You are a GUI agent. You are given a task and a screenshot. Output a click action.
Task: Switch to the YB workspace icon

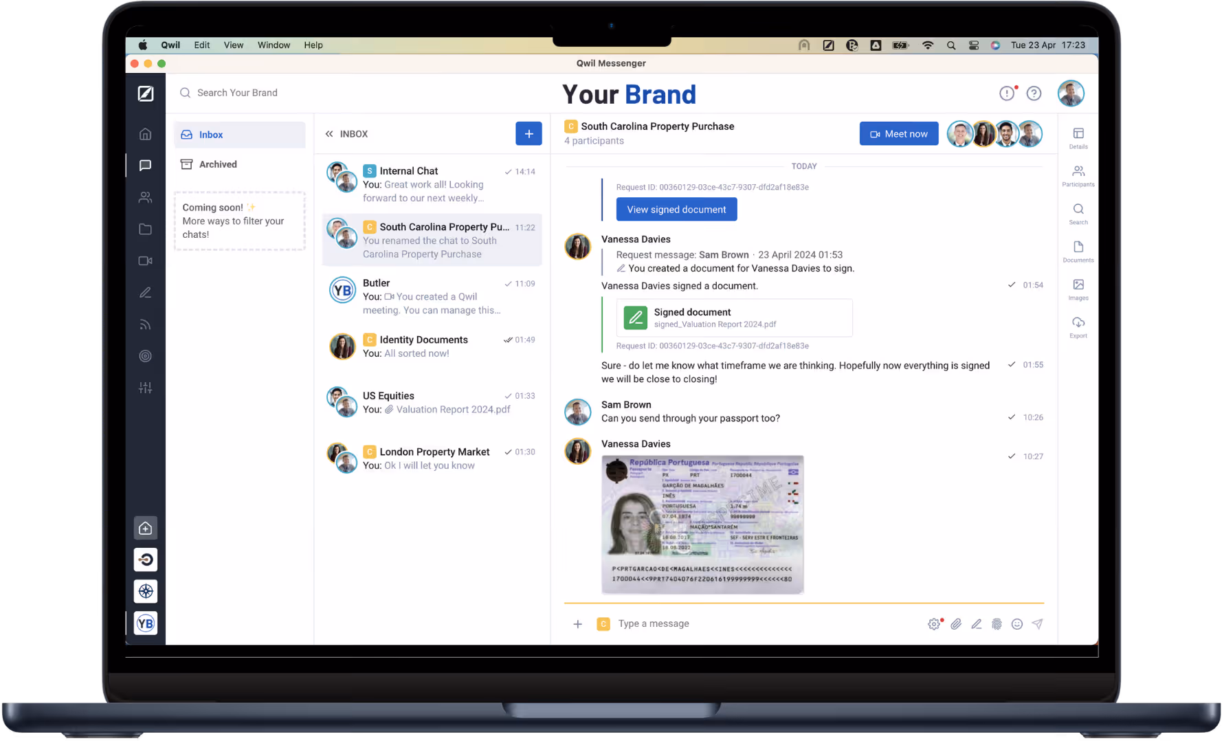146,623
